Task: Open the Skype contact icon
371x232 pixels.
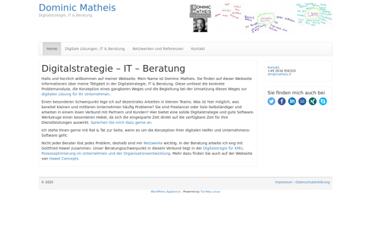Action: 323,101
